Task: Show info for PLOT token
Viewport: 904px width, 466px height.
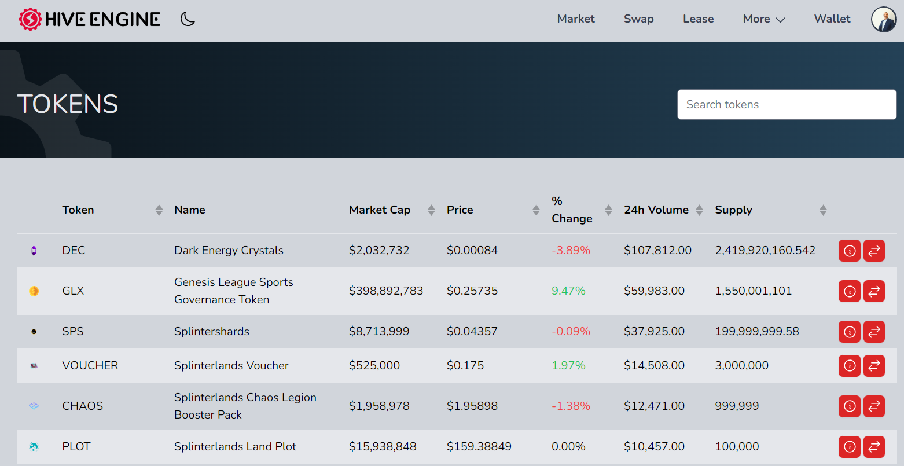Action: [850, 447]
